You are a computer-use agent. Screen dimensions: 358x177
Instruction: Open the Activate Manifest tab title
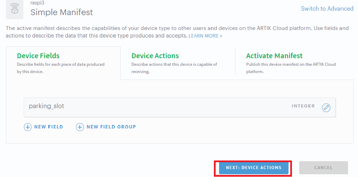pyautogui.click(x=274, y=56)
